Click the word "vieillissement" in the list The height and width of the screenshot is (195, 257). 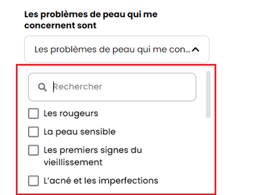point(73,162)
